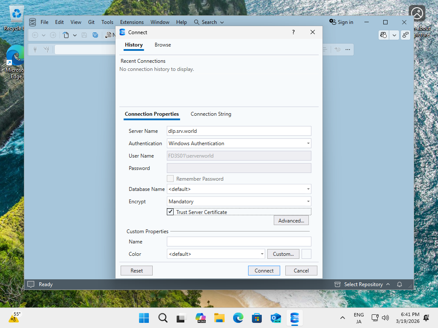Open Advanced connection options
The image size is (438, 328).
[x=291, y=221]
